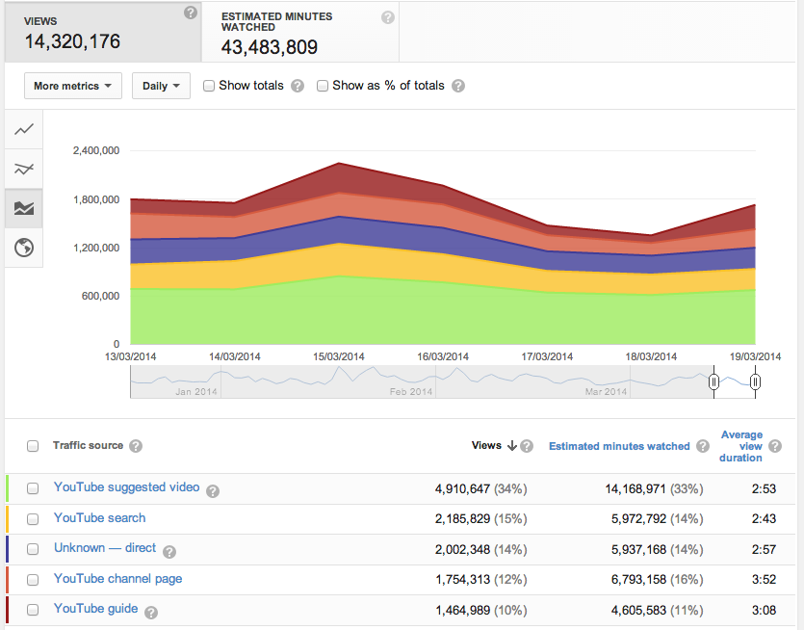Click the right date range slider handle
The width and height of the screenshot is (804, 630).
[755, 382]
